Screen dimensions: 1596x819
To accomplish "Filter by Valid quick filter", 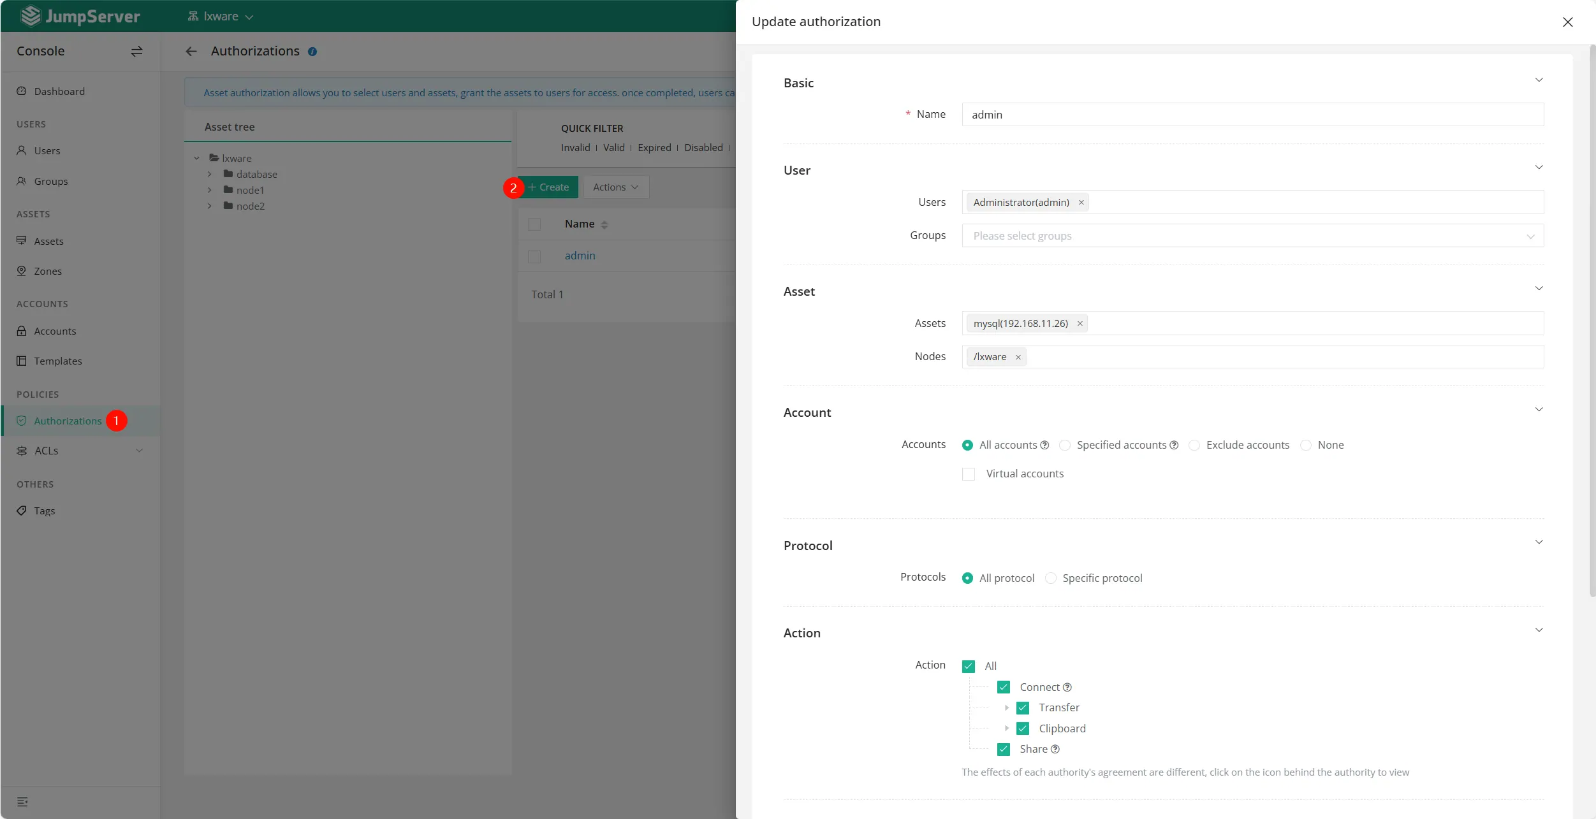I will (x=614, y=147).
